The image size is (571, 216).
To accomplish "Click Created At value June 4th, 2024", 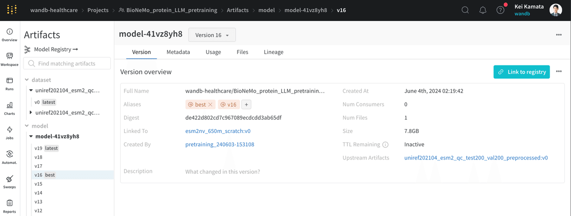I will pyautogui.click(x=434, y=91).
